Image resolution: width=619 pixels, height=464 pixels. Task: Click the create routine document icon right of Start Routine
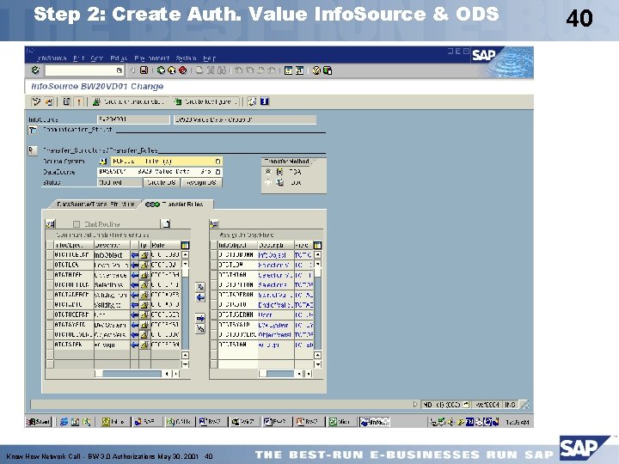(166, 223)
